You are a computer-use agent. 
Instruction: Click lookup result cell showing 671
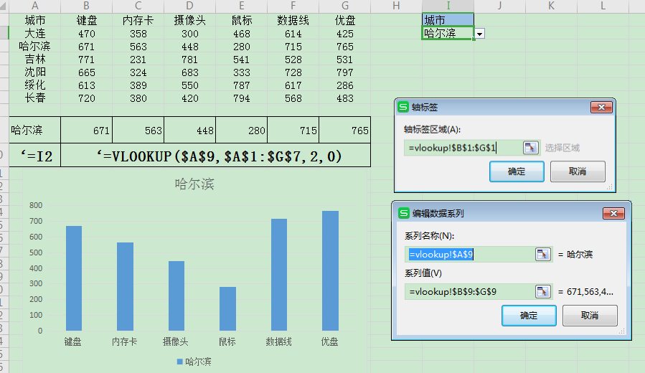(x=86, y=130)
